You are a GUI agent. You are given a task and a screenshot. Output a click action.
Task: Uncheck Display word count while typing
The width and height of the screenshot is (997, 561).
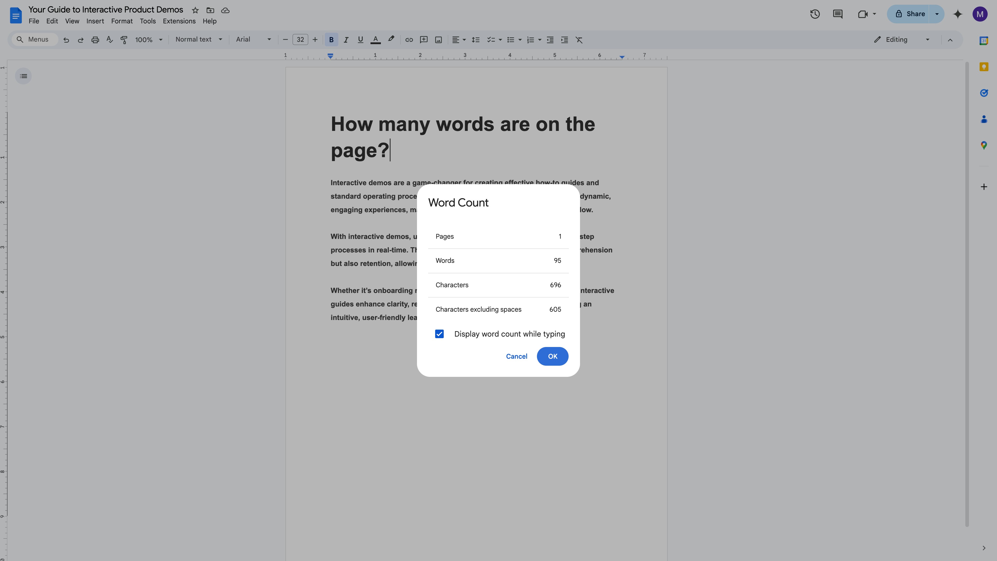pyautogui.click(x=439, y=334)
